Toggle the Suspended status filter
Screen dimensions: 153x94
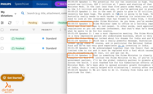pos(48,23)
